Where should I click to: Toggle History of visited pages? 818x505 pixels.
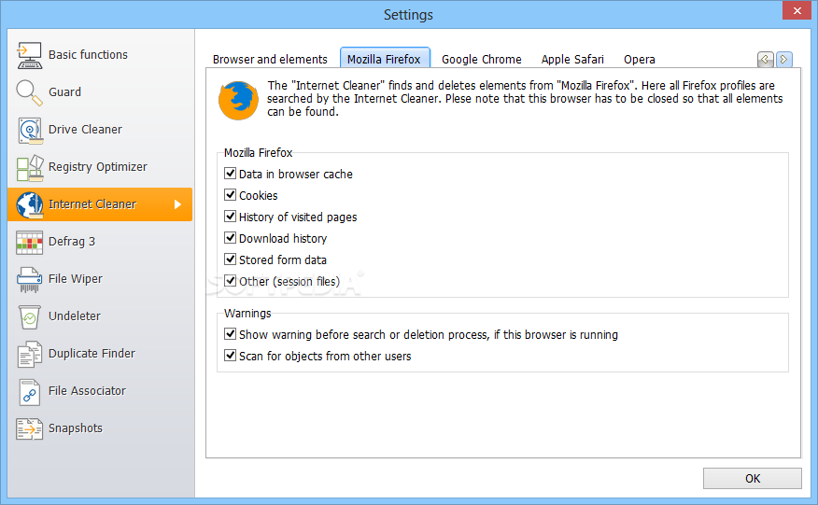coord(230,216)
